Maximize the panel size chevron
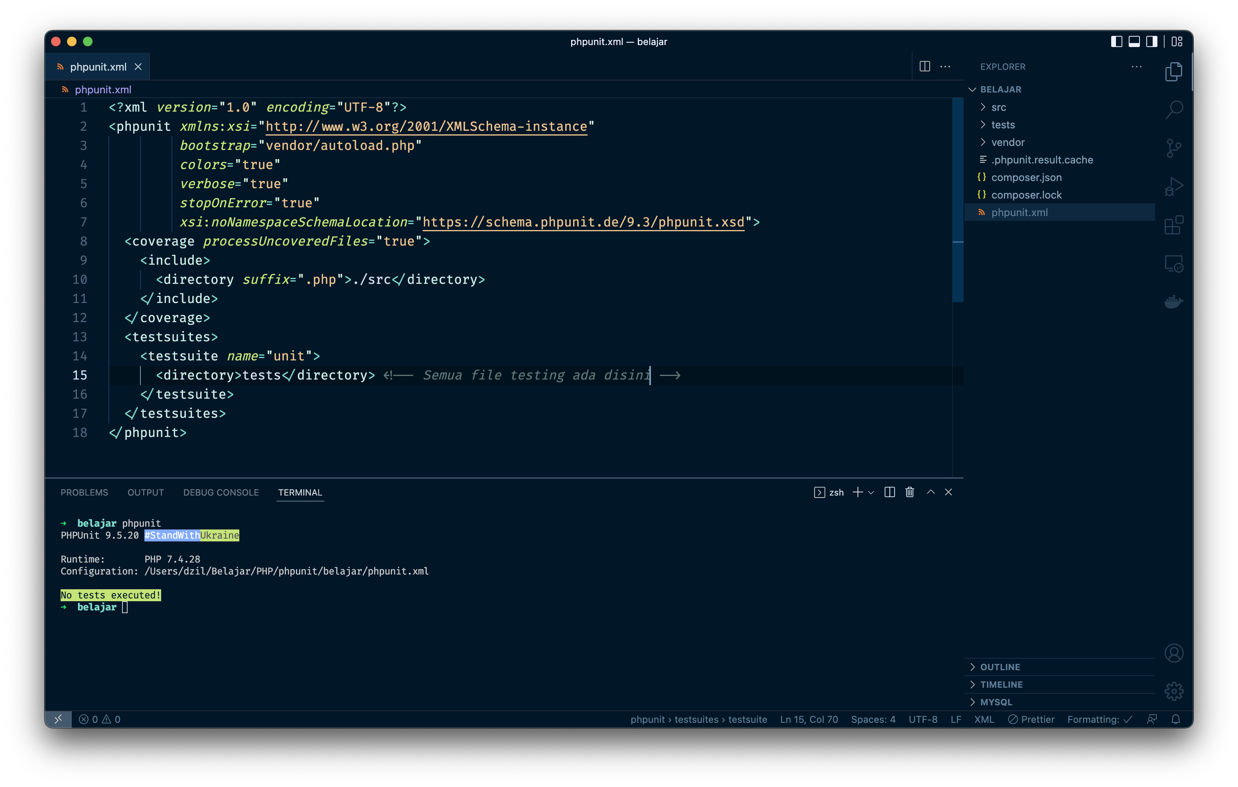 pos(930,492)
